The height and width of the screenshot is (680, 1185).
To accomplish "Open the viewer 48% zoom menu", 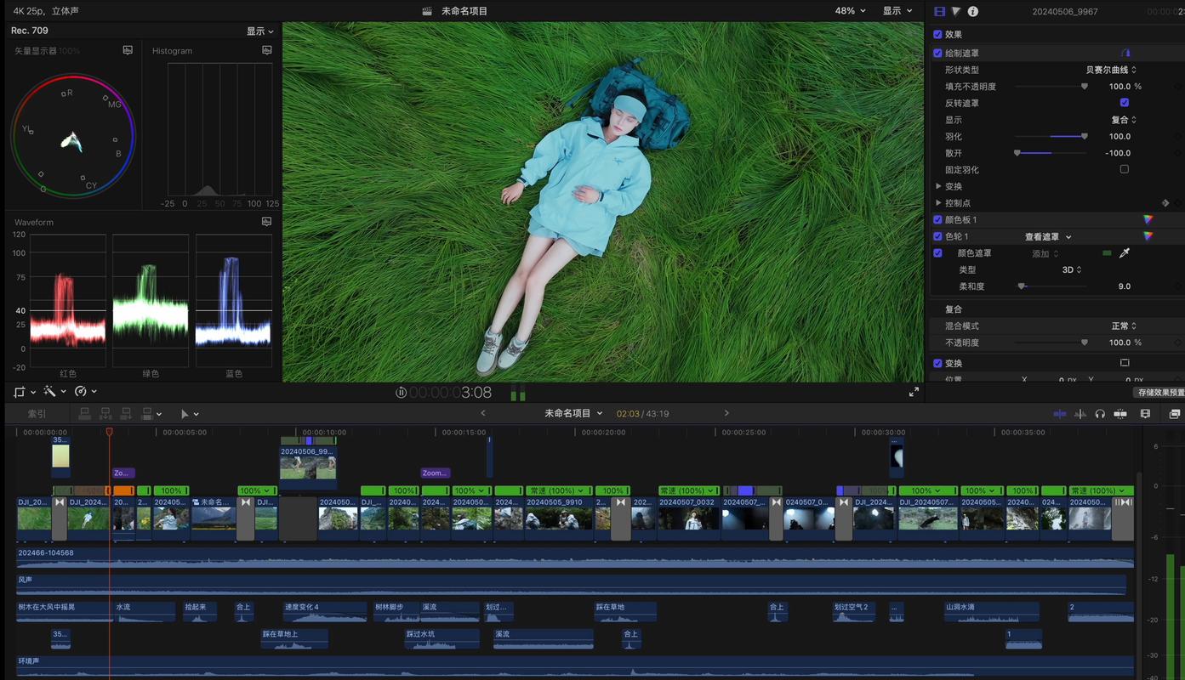I will (850, 11).
